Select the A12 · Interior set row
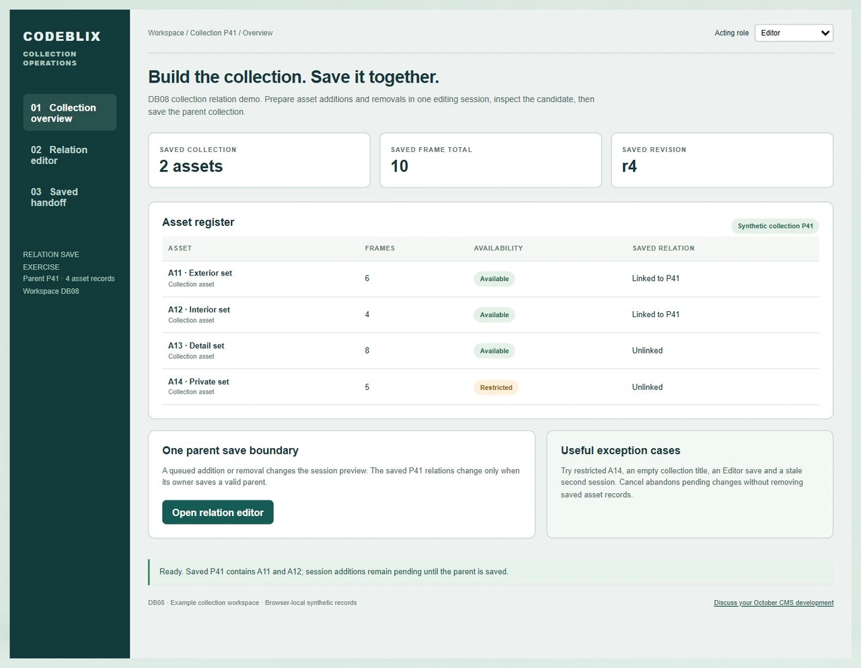This screenshot has width=861, height=668. [x=490, y=315]
